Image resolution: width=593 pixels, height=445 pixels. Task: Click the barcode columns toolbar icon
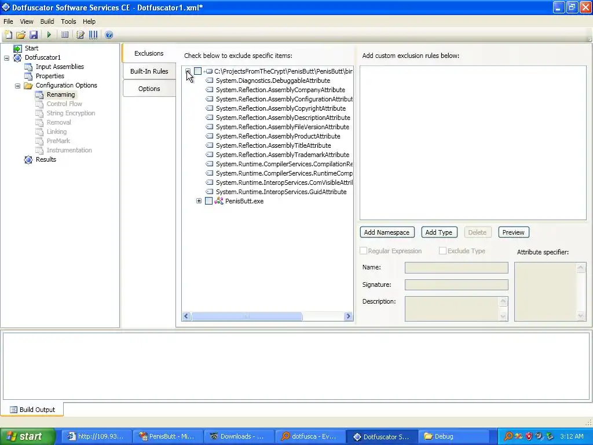(x=93, y=35)
